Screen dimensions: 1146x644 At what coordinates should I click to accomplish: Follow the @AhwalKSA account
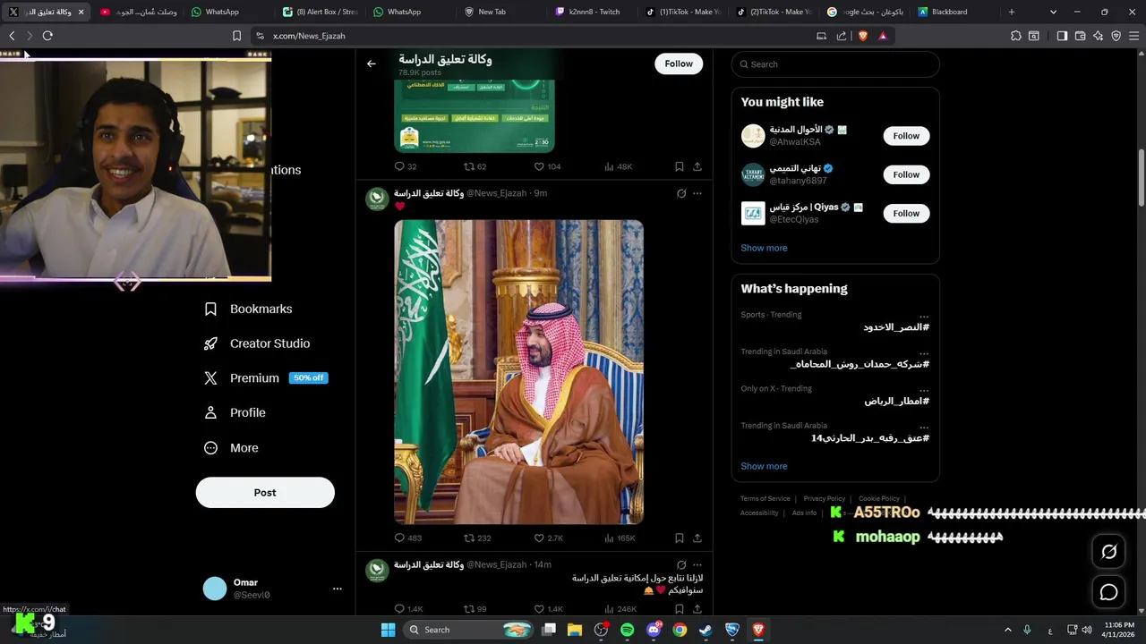[x=906, y=136]
